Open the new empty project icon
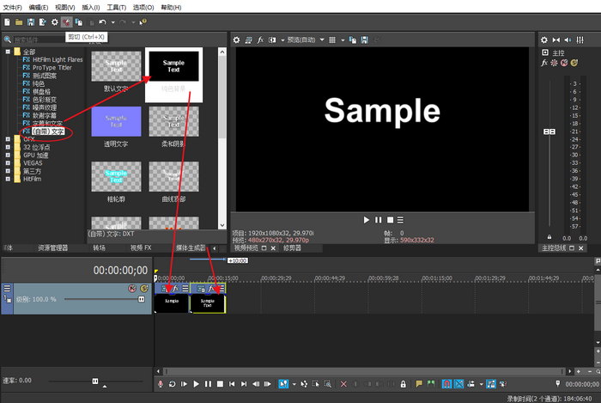The width and height of the screenshot is (601, 403). (7, 21)
